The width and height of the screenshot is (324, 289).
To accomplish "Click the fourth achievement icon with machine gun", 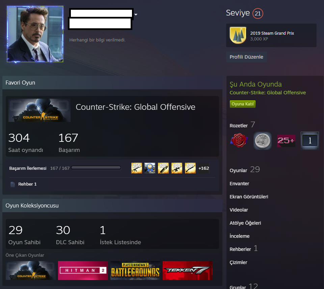I will 177,168.
